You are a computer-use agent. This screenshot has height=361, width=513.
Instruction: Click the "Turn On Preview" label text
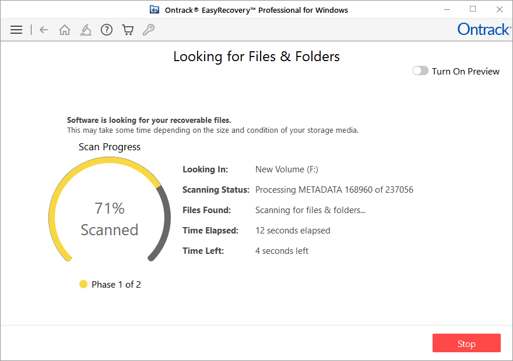pyautogui.click(x=466, y=71)
